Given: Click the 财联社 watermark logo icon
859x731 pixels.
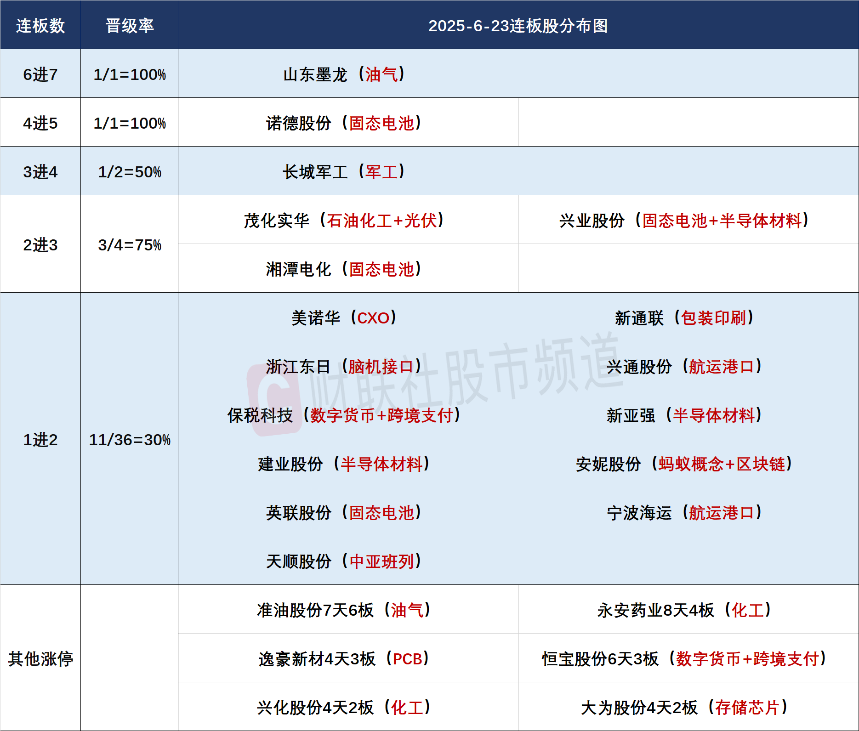Looking at the screenshot, I should 274,398.
